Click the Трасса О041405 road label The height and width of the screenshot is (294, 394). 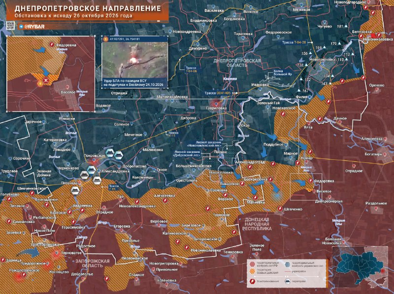pos(218,93)
